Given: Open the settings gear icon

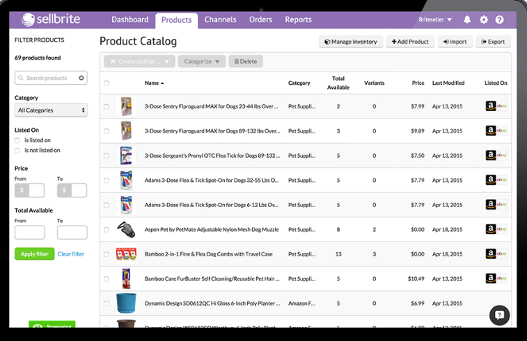Looking at the screenshot, I should click(484, 20).
